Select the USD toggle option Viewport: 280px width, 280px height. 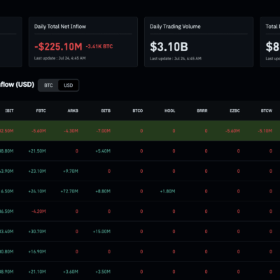(x=68, y=85)
